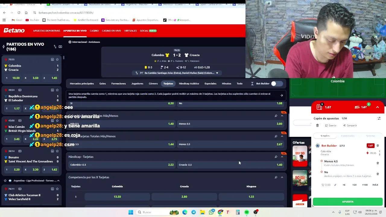The height and width of the screenshot is (217, 386).
Task: Select the Combinadas coupon tab
Action: pos(348,136)
